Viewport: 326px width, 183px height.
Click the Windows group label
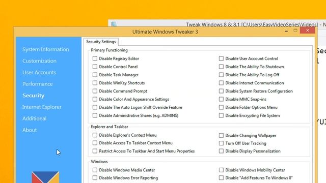[99, 162]
